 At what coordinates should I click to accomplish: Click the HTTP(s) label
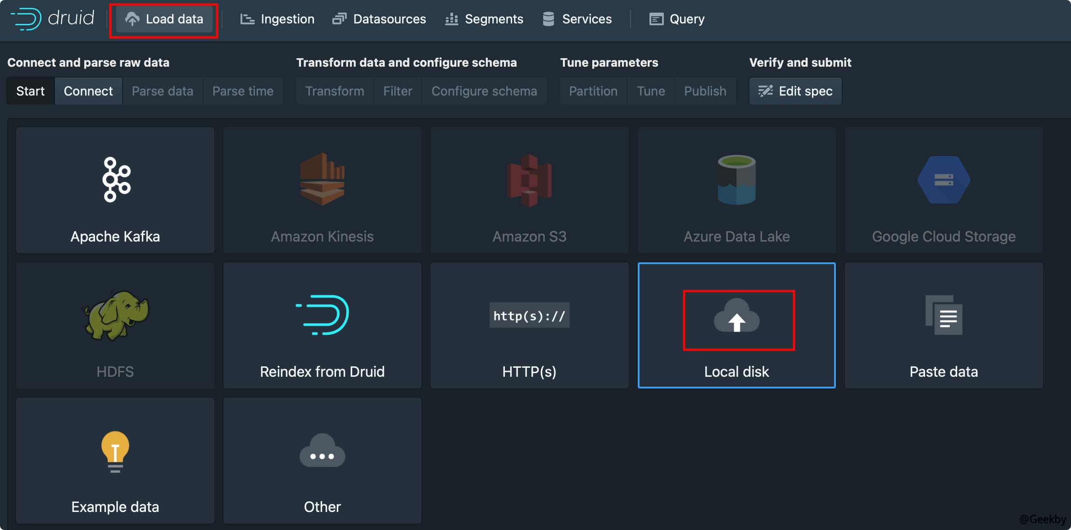(x=530, y=372)
